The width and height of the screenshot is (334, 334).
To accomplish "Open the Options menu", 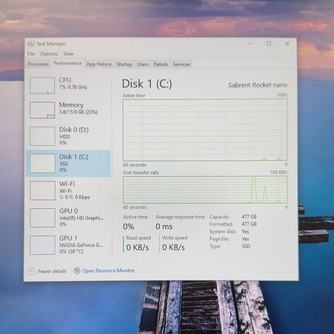I will click(x=49, y=54).
